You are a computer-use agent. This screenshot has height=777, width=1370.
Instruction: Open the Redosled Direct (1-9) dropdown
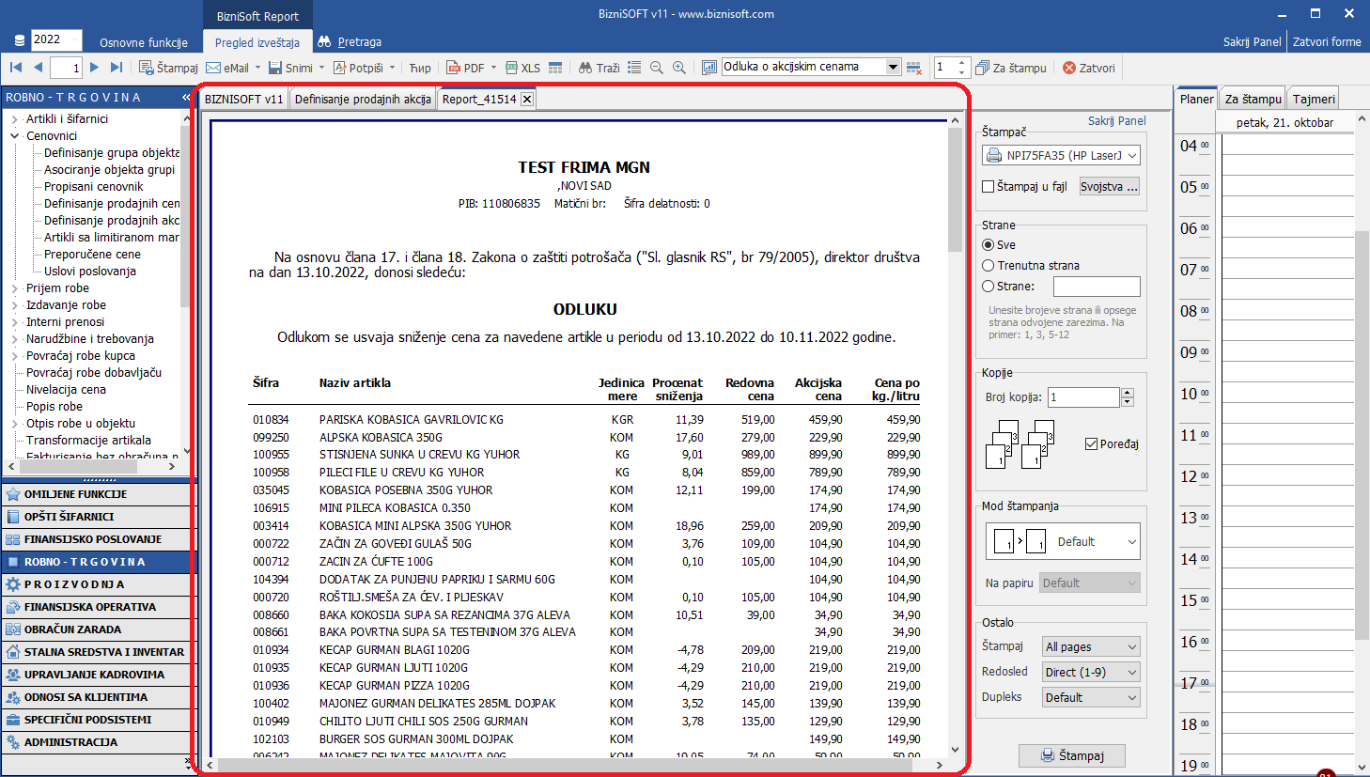pyautogui.click(x=1091, y=672)
